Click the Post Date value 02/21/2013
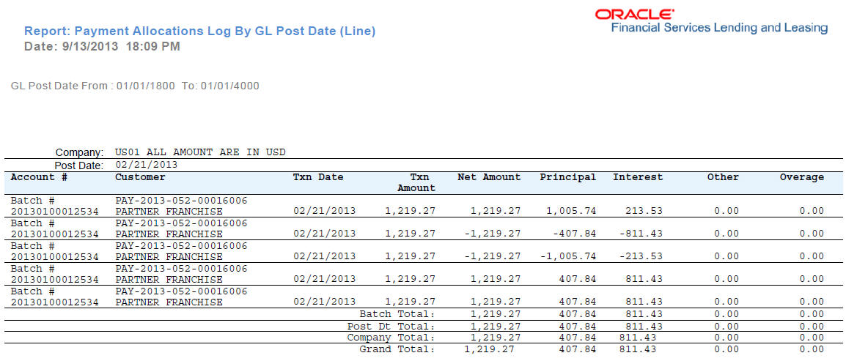The image size is (846, 361). pyautogui.click(x=147, y=165)
